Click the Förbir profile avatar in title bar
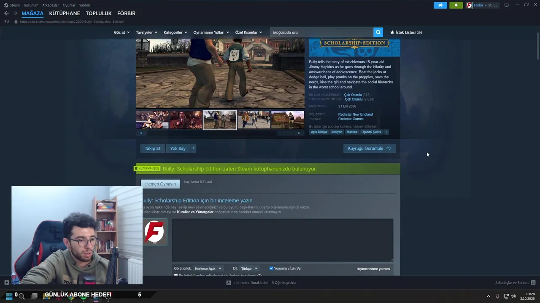Screen dimensions: 540x303 (469, 5)
